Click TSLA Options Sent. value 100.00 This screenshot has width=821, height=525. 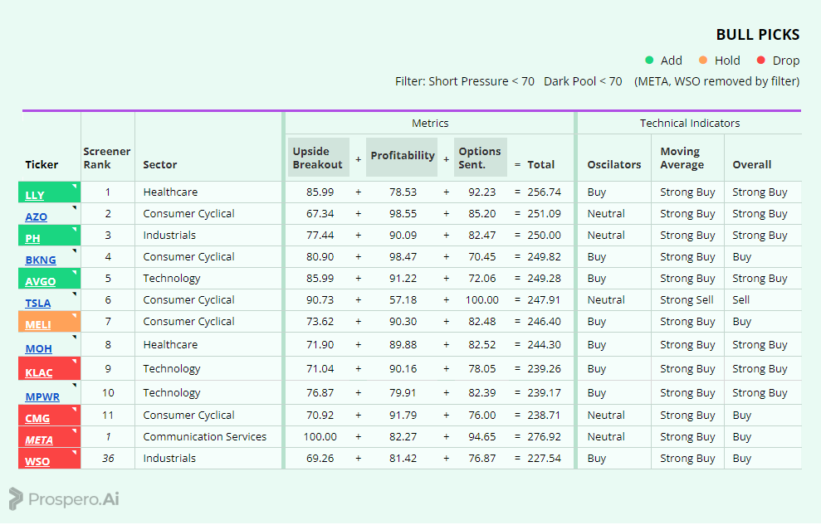(x=481, y=299)
